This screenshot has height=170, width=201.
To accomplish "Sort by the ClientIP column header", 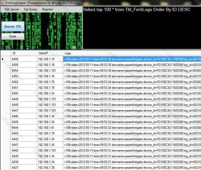I will coord(50,53).
